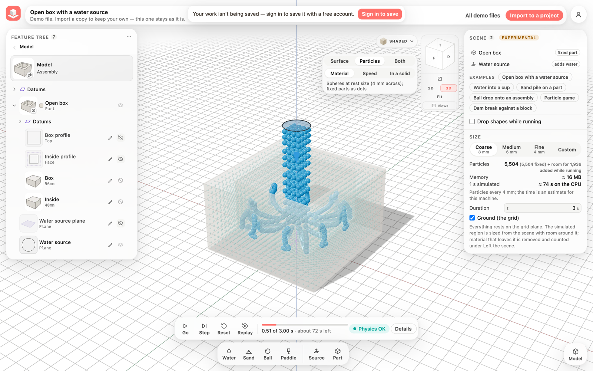
Task: Advance one Step in simulation
Action: [x=204, y=329]
